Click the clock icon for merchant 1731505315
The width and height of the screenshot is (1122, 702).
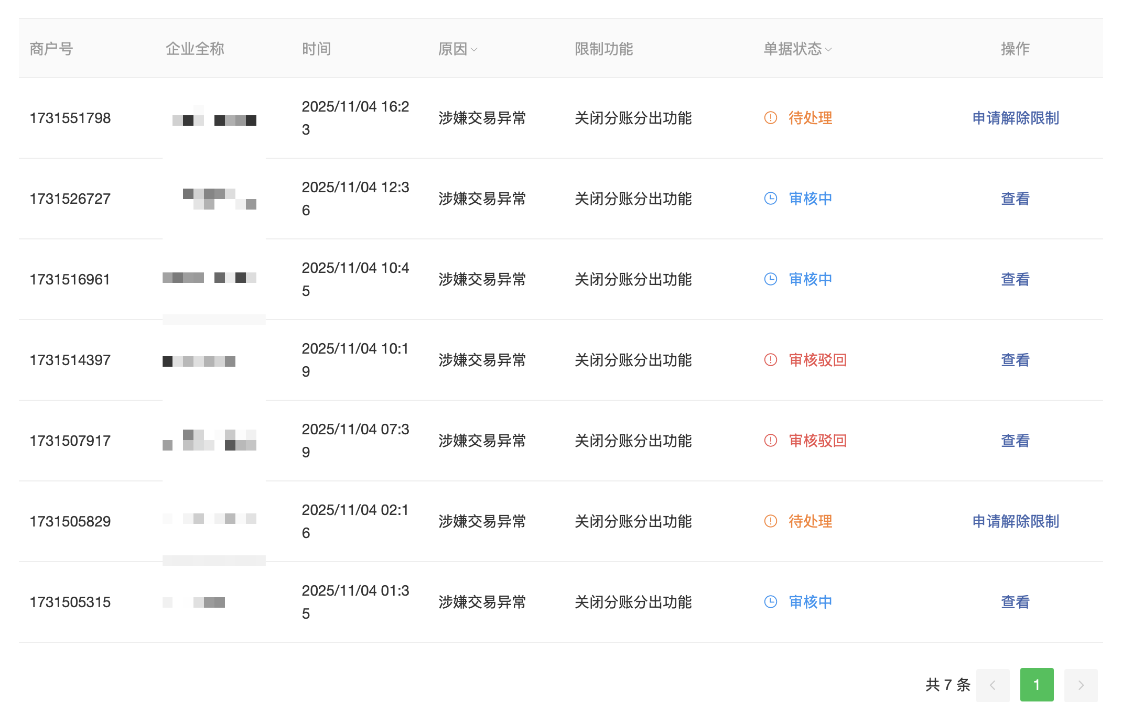click(x=770, y=602)
